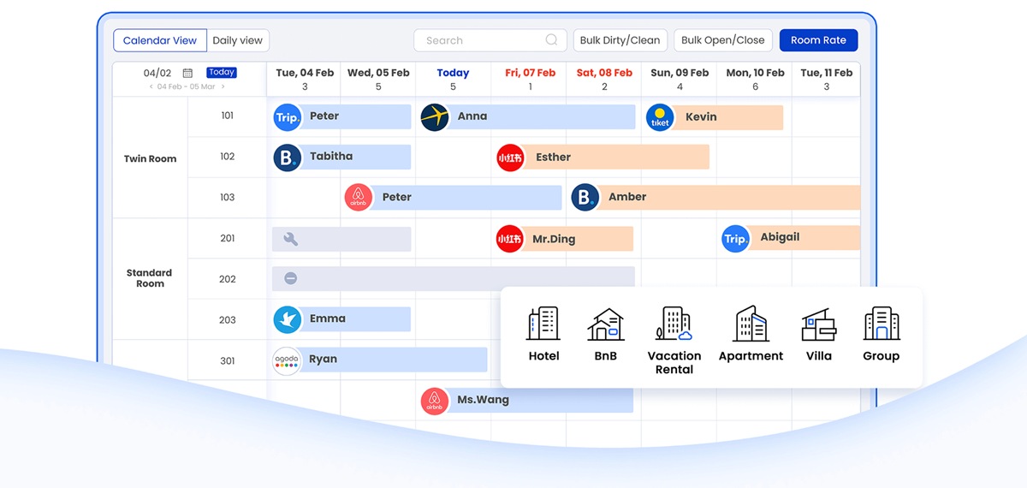Screen dimensions: 1027x488
Task: Select the Hotel property type icon
Action: click(543, 324)
